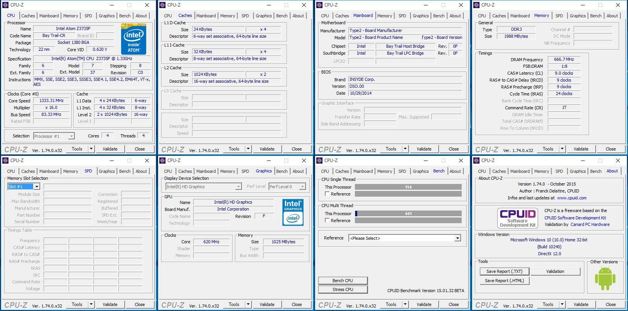Viewport: 628px width, 311px height.
Task: Click Close in the SPD-tab window
Action: point(140,304)
